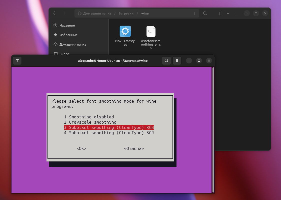Open the terminal search icon
The width and height of the screenshot is (281, 200).
pyautogui.click(x=166, y=61)
